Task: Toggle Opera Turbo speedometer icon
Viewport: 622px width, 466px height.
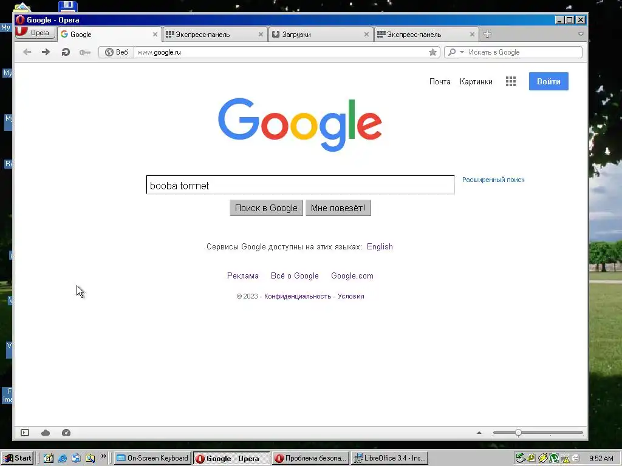Action: [x=66, y=433]
